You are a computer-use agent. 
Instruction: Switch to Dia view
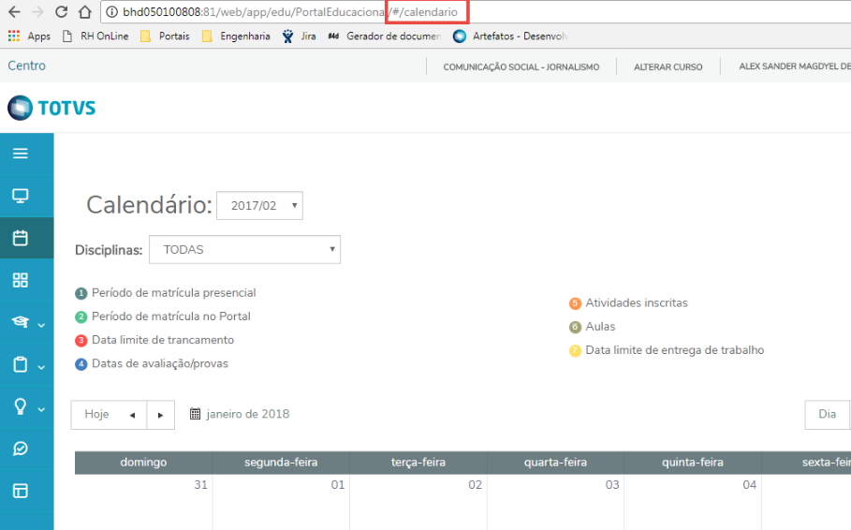pos(827,414)
